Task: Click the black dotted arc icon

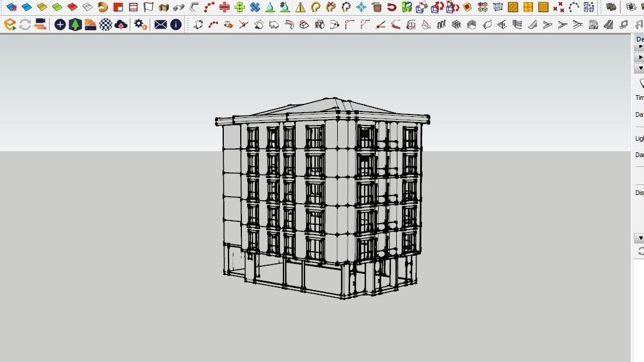Action: pyautogui.click(x=574, y=7)
